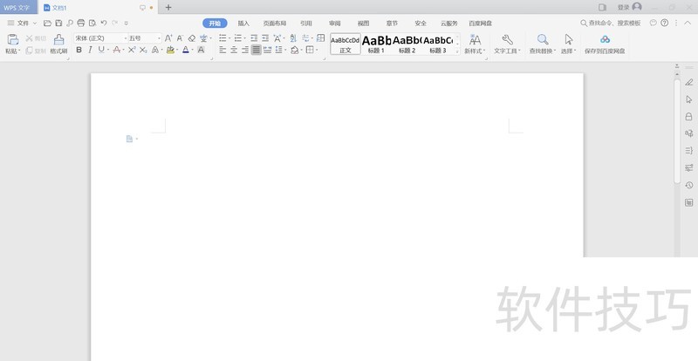The height and width of the screenshot is (361, 698).
Task: Apply yellow text highlight color
Action: 170,50
